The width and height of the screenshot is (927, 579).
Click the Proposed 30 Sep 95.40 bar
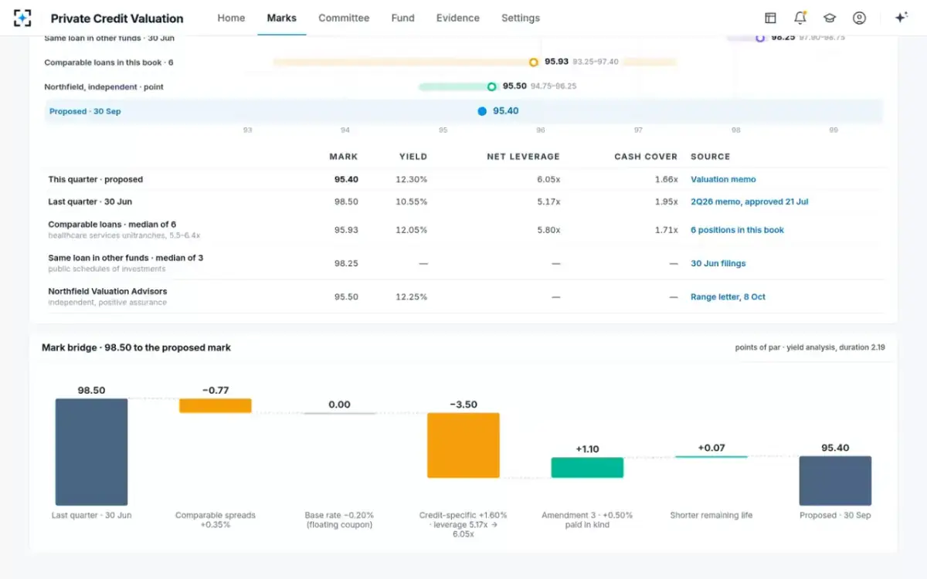(835, 481)
